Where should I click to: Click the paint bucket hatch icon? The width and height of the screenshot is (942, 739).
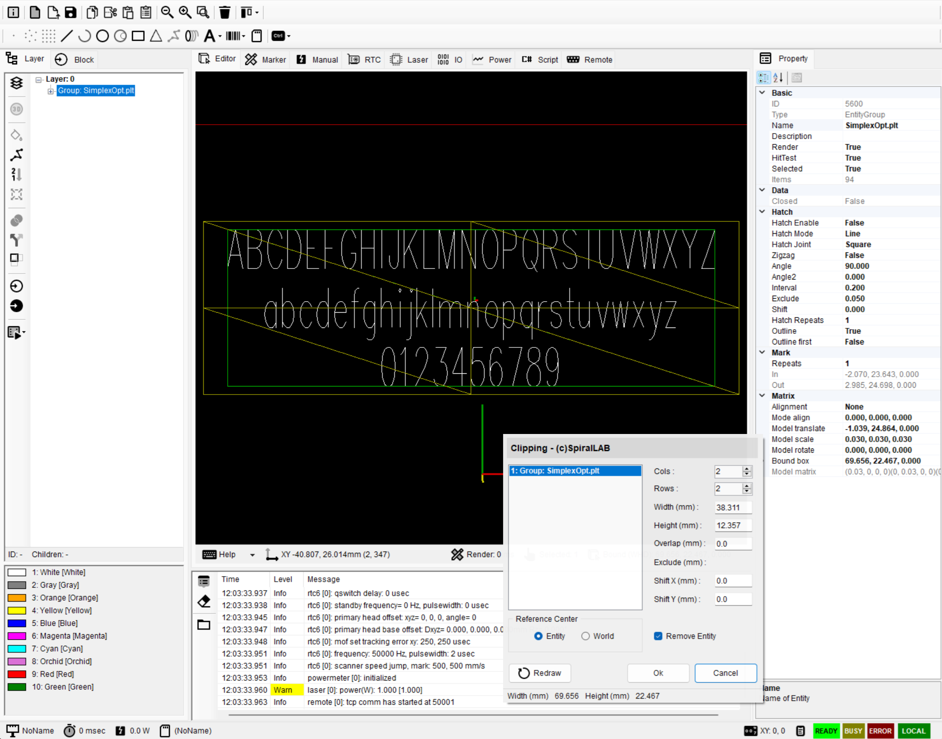[17, 135]
